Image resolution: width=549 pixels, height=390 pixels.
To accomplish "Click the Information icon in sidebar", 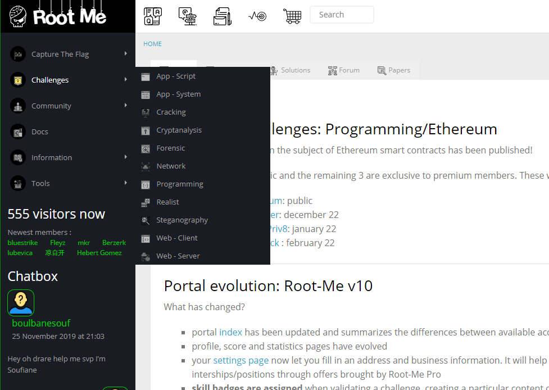I will tap(18, 158).
